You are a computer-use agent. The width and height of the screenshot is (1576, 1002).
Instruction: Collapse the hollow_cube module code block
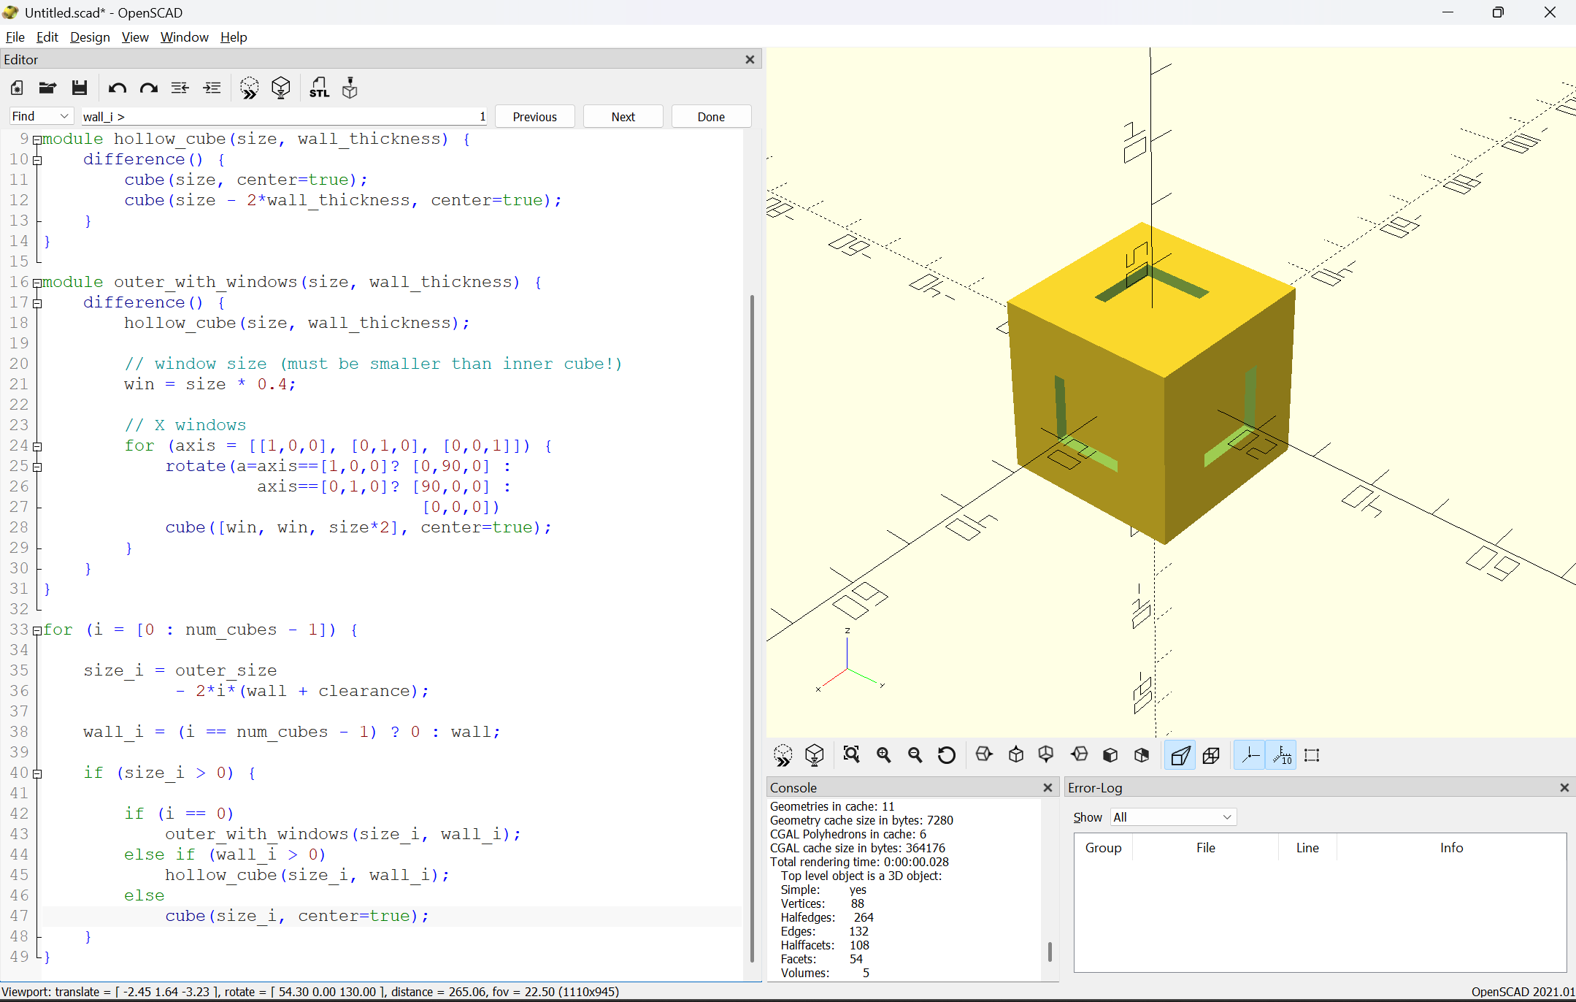point(37,139)
